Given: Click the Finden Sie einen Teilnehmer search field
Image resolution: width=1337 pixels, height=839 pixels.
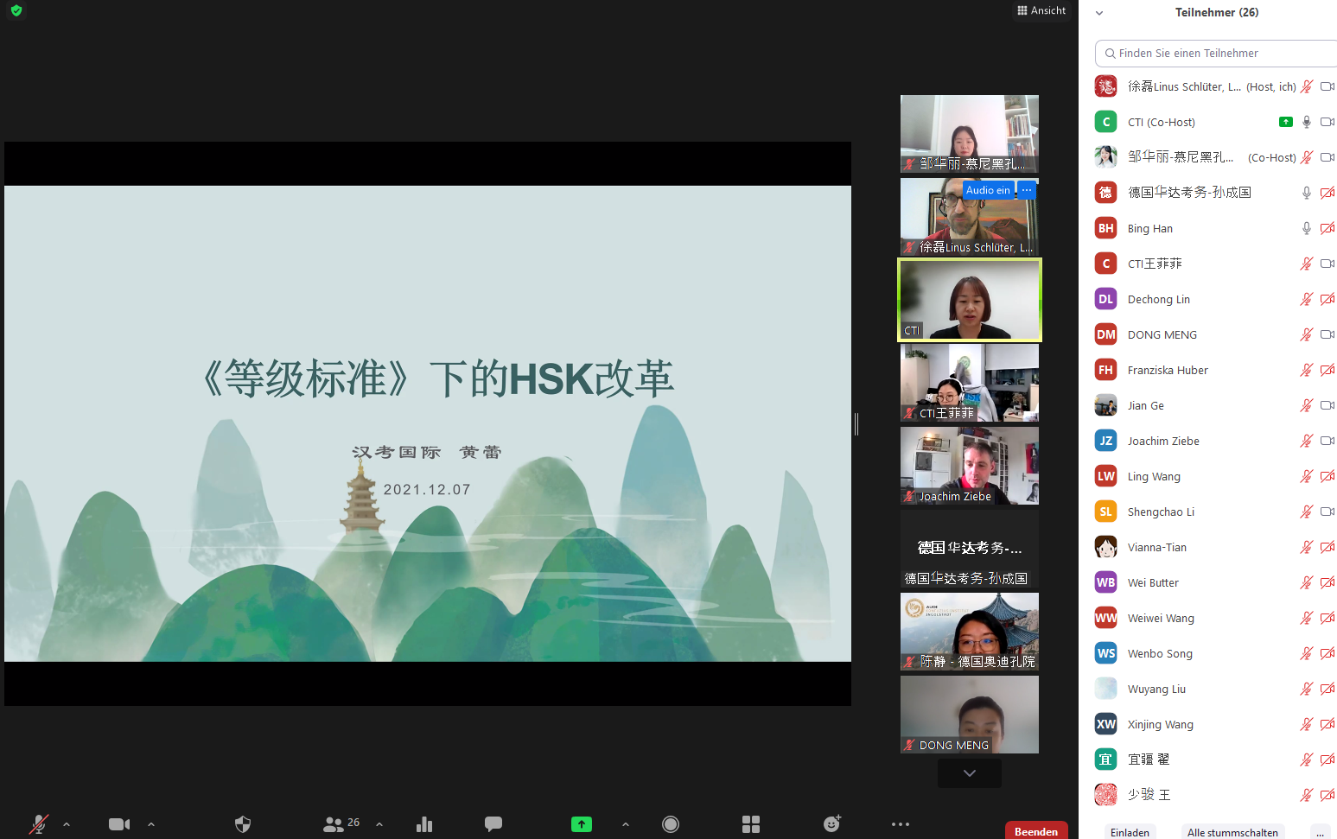Looking at the screenshot, I should click(1216, 54).
